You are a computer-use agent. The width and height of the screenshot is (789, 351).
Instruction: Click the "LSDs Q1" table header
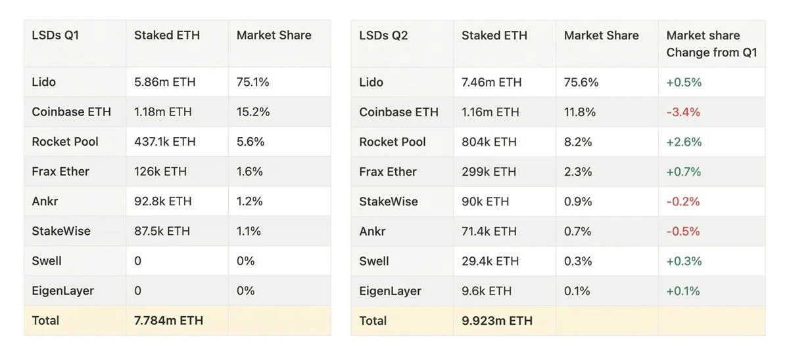tap(55, 35)
